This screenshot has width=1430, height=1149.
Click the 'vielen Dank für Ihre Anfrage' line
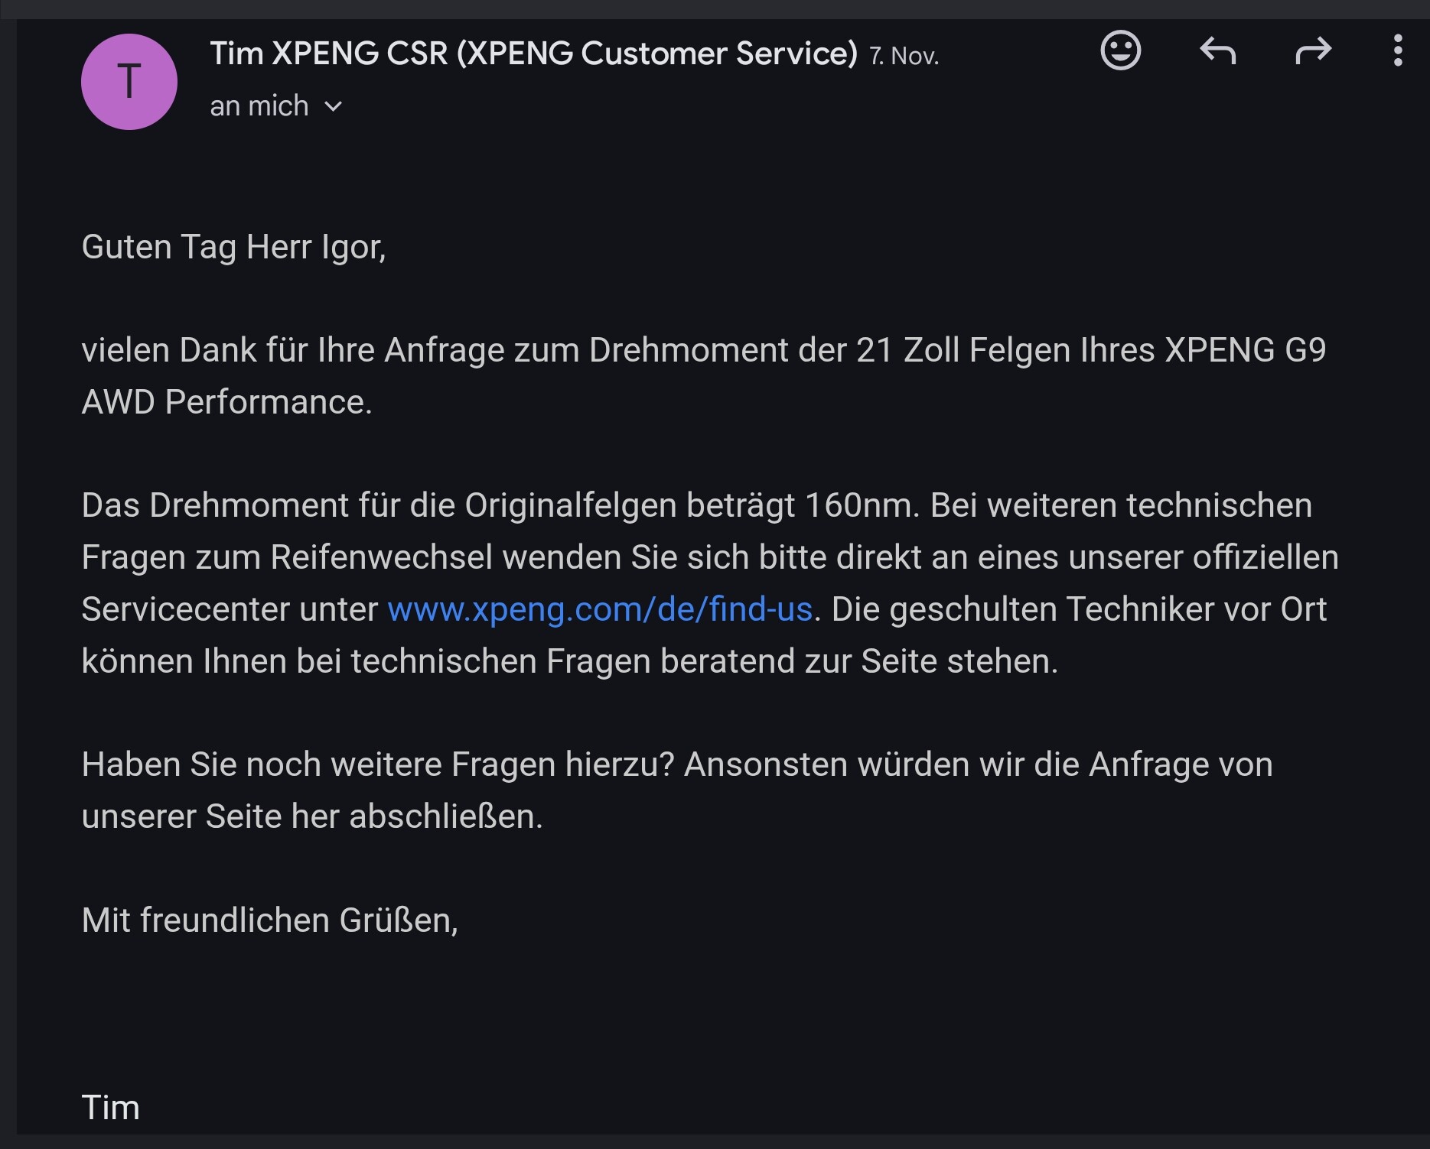[x=703, y=350]
